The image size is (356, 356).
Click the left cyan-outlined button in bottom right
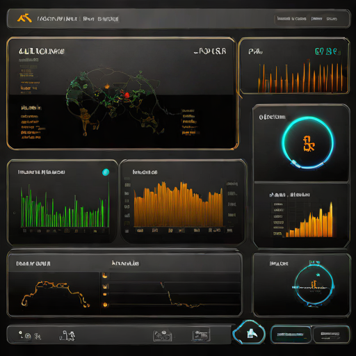coord(290,334)
